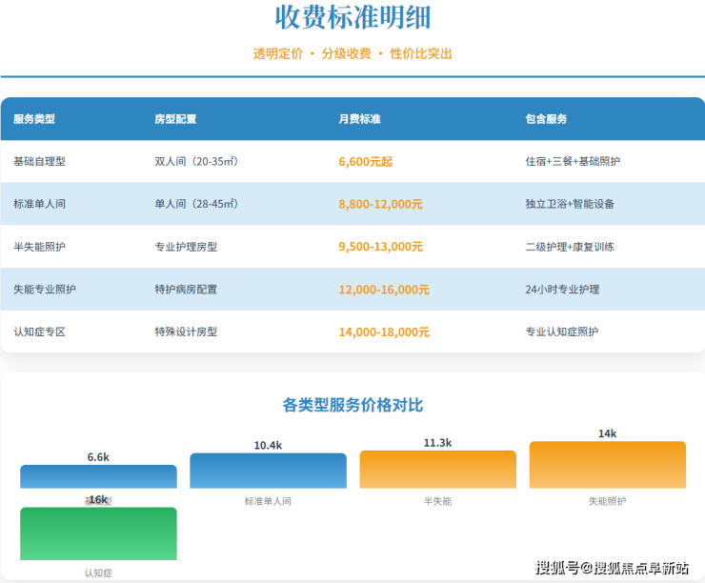Click the 14,000-18,000元 price text
The width and height of the screenshot is (705, 583).
(384, 332)
